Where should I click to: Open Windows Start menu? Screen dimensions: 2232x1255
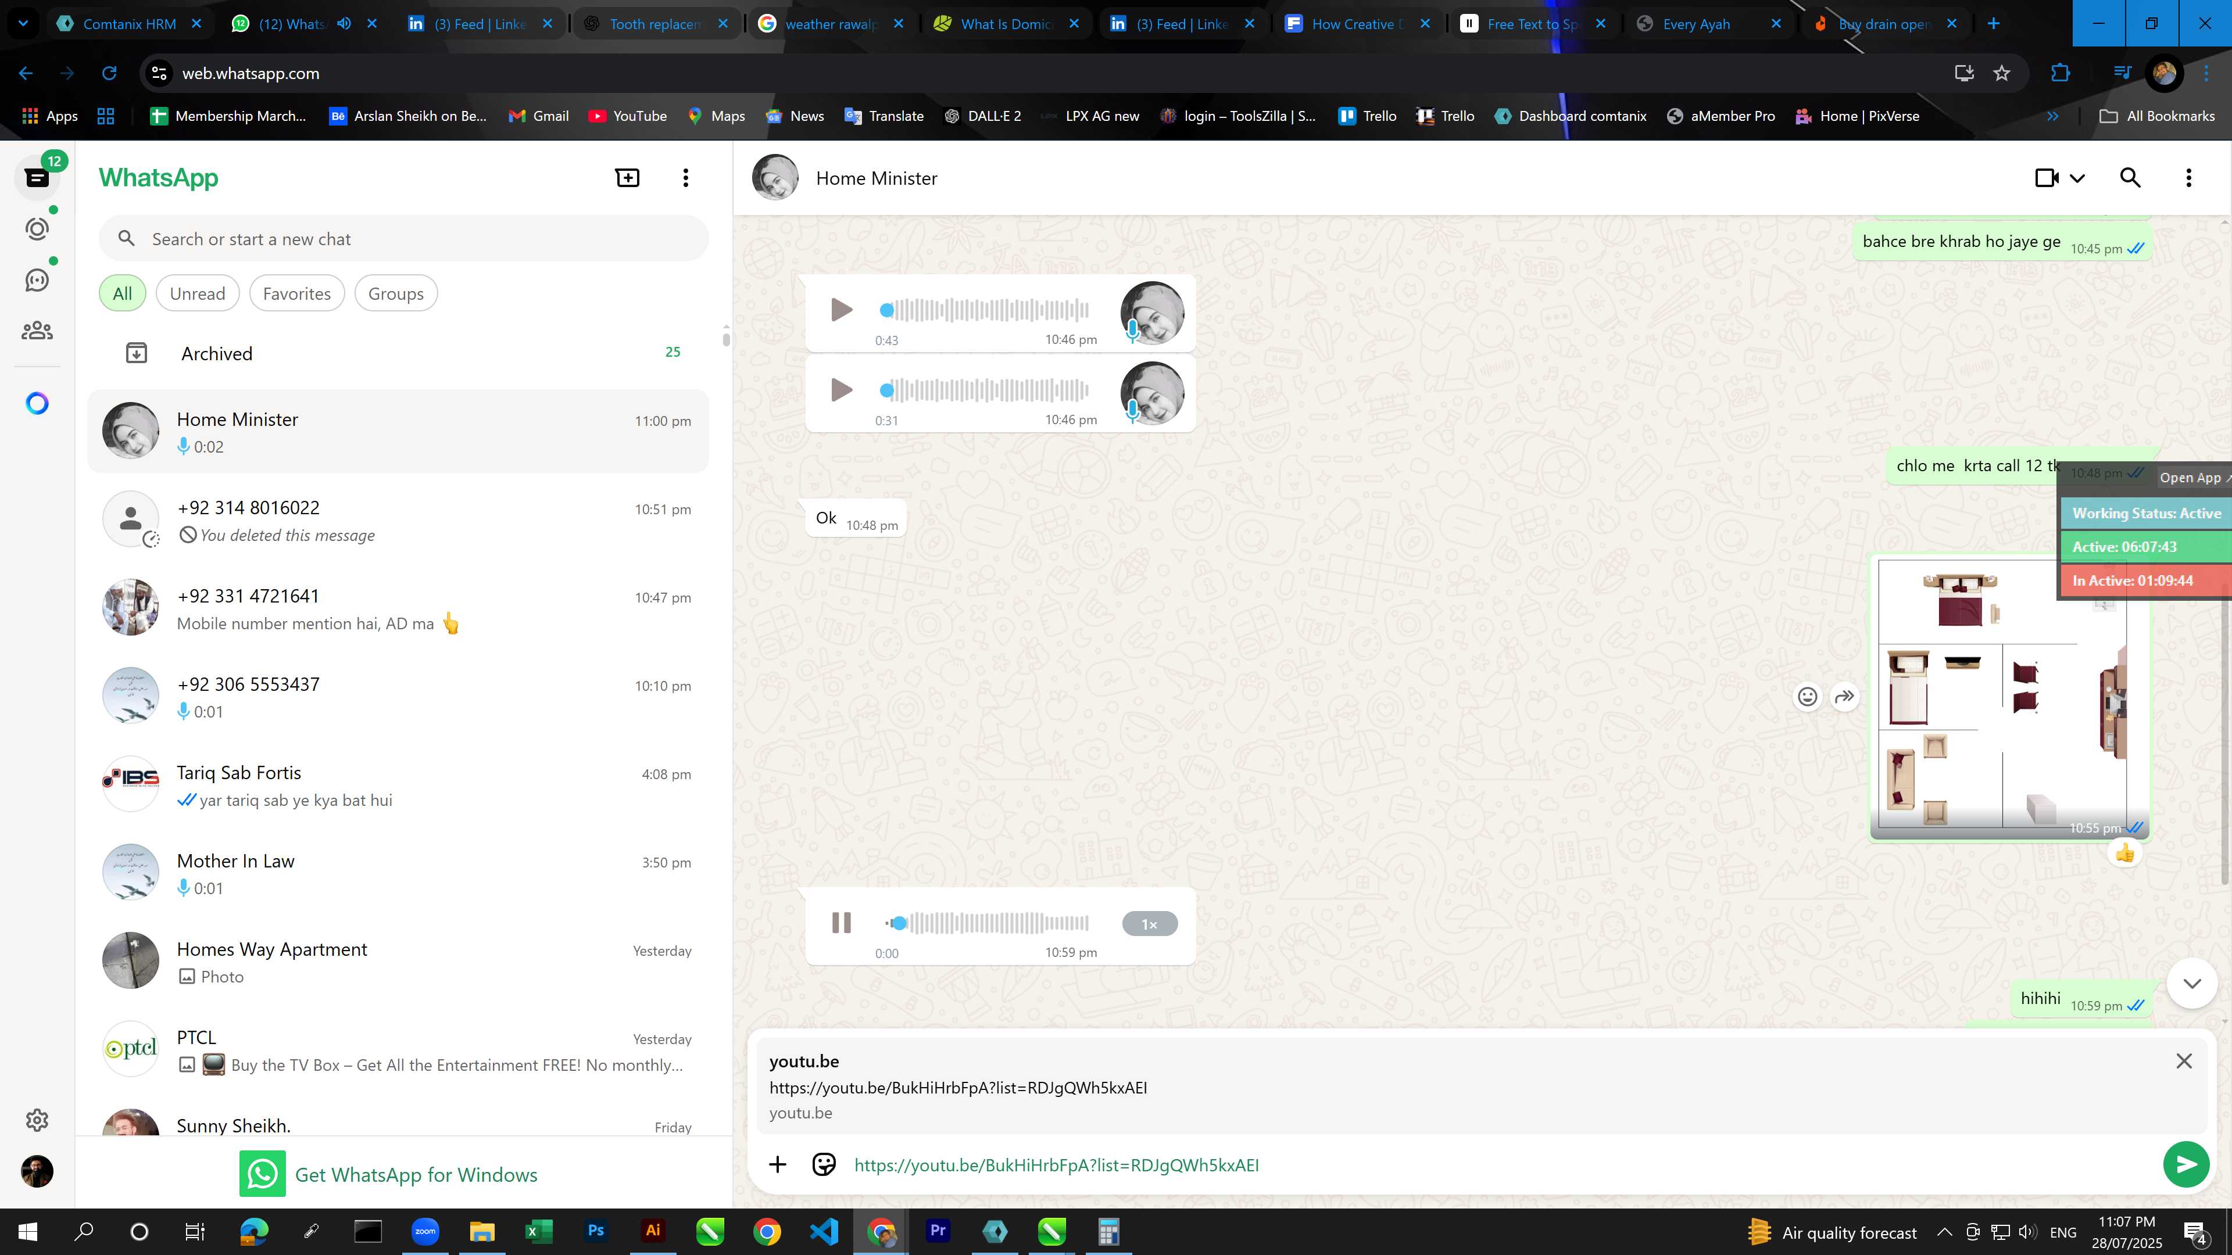28,1232
